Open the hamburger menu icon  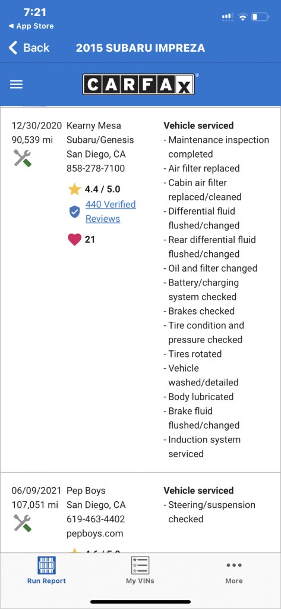click(x=16, y=84)
